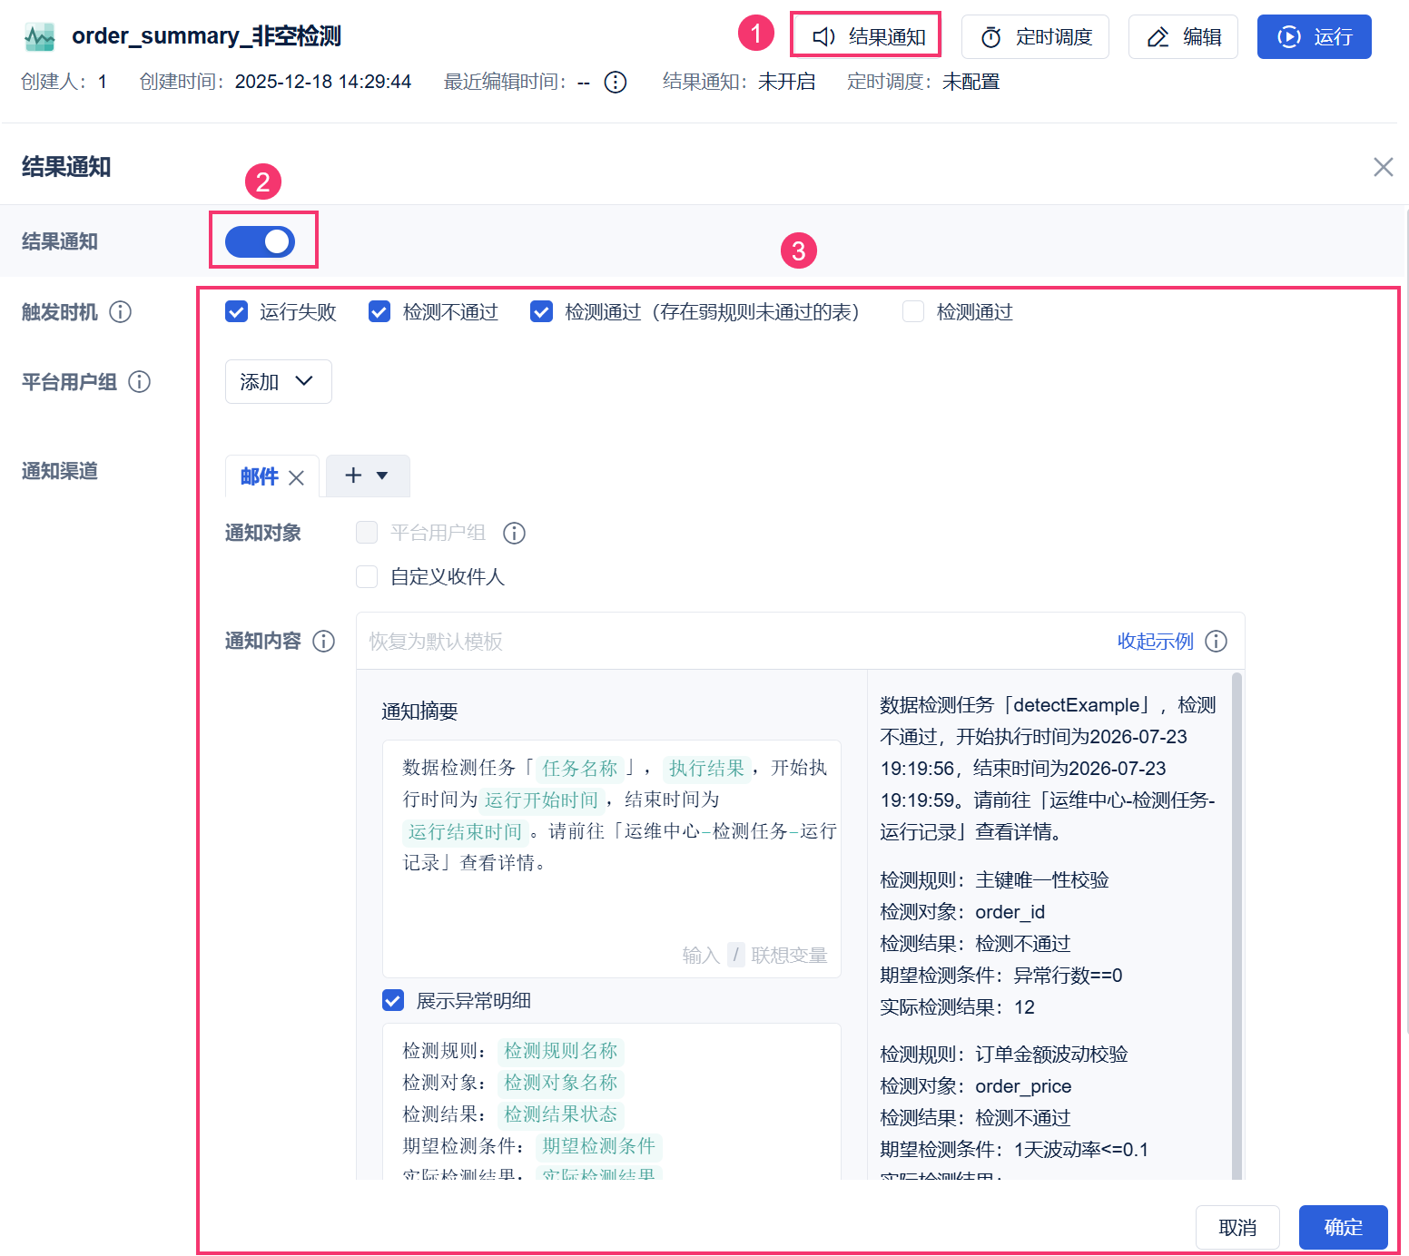Click the info icon beside 平台用户组 label
The height and width of the screenshot is (1256, 1409).
(x=139, y=382)
